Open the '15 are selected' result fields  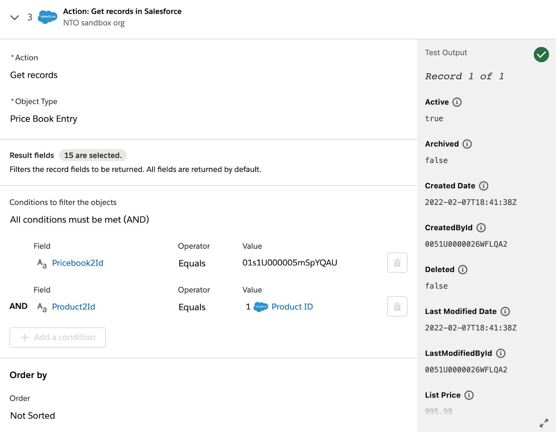pos(93,155)
